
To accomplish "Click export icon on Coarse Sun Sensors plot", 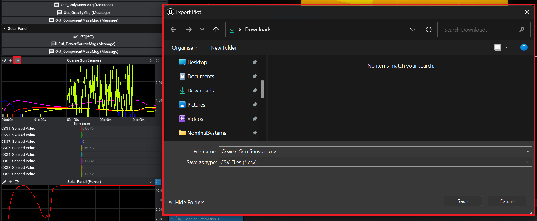I will tap(17, 61).
